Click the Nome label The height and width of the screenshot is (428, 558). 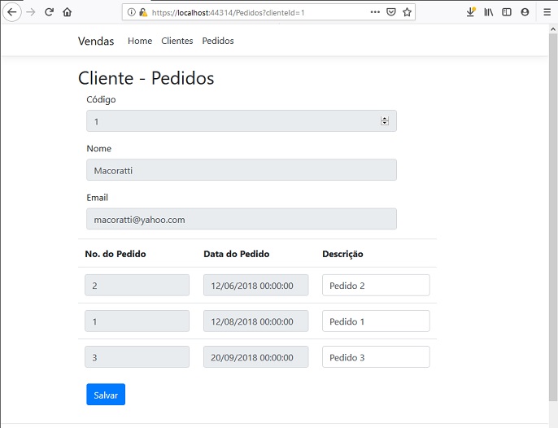point(99,148)
